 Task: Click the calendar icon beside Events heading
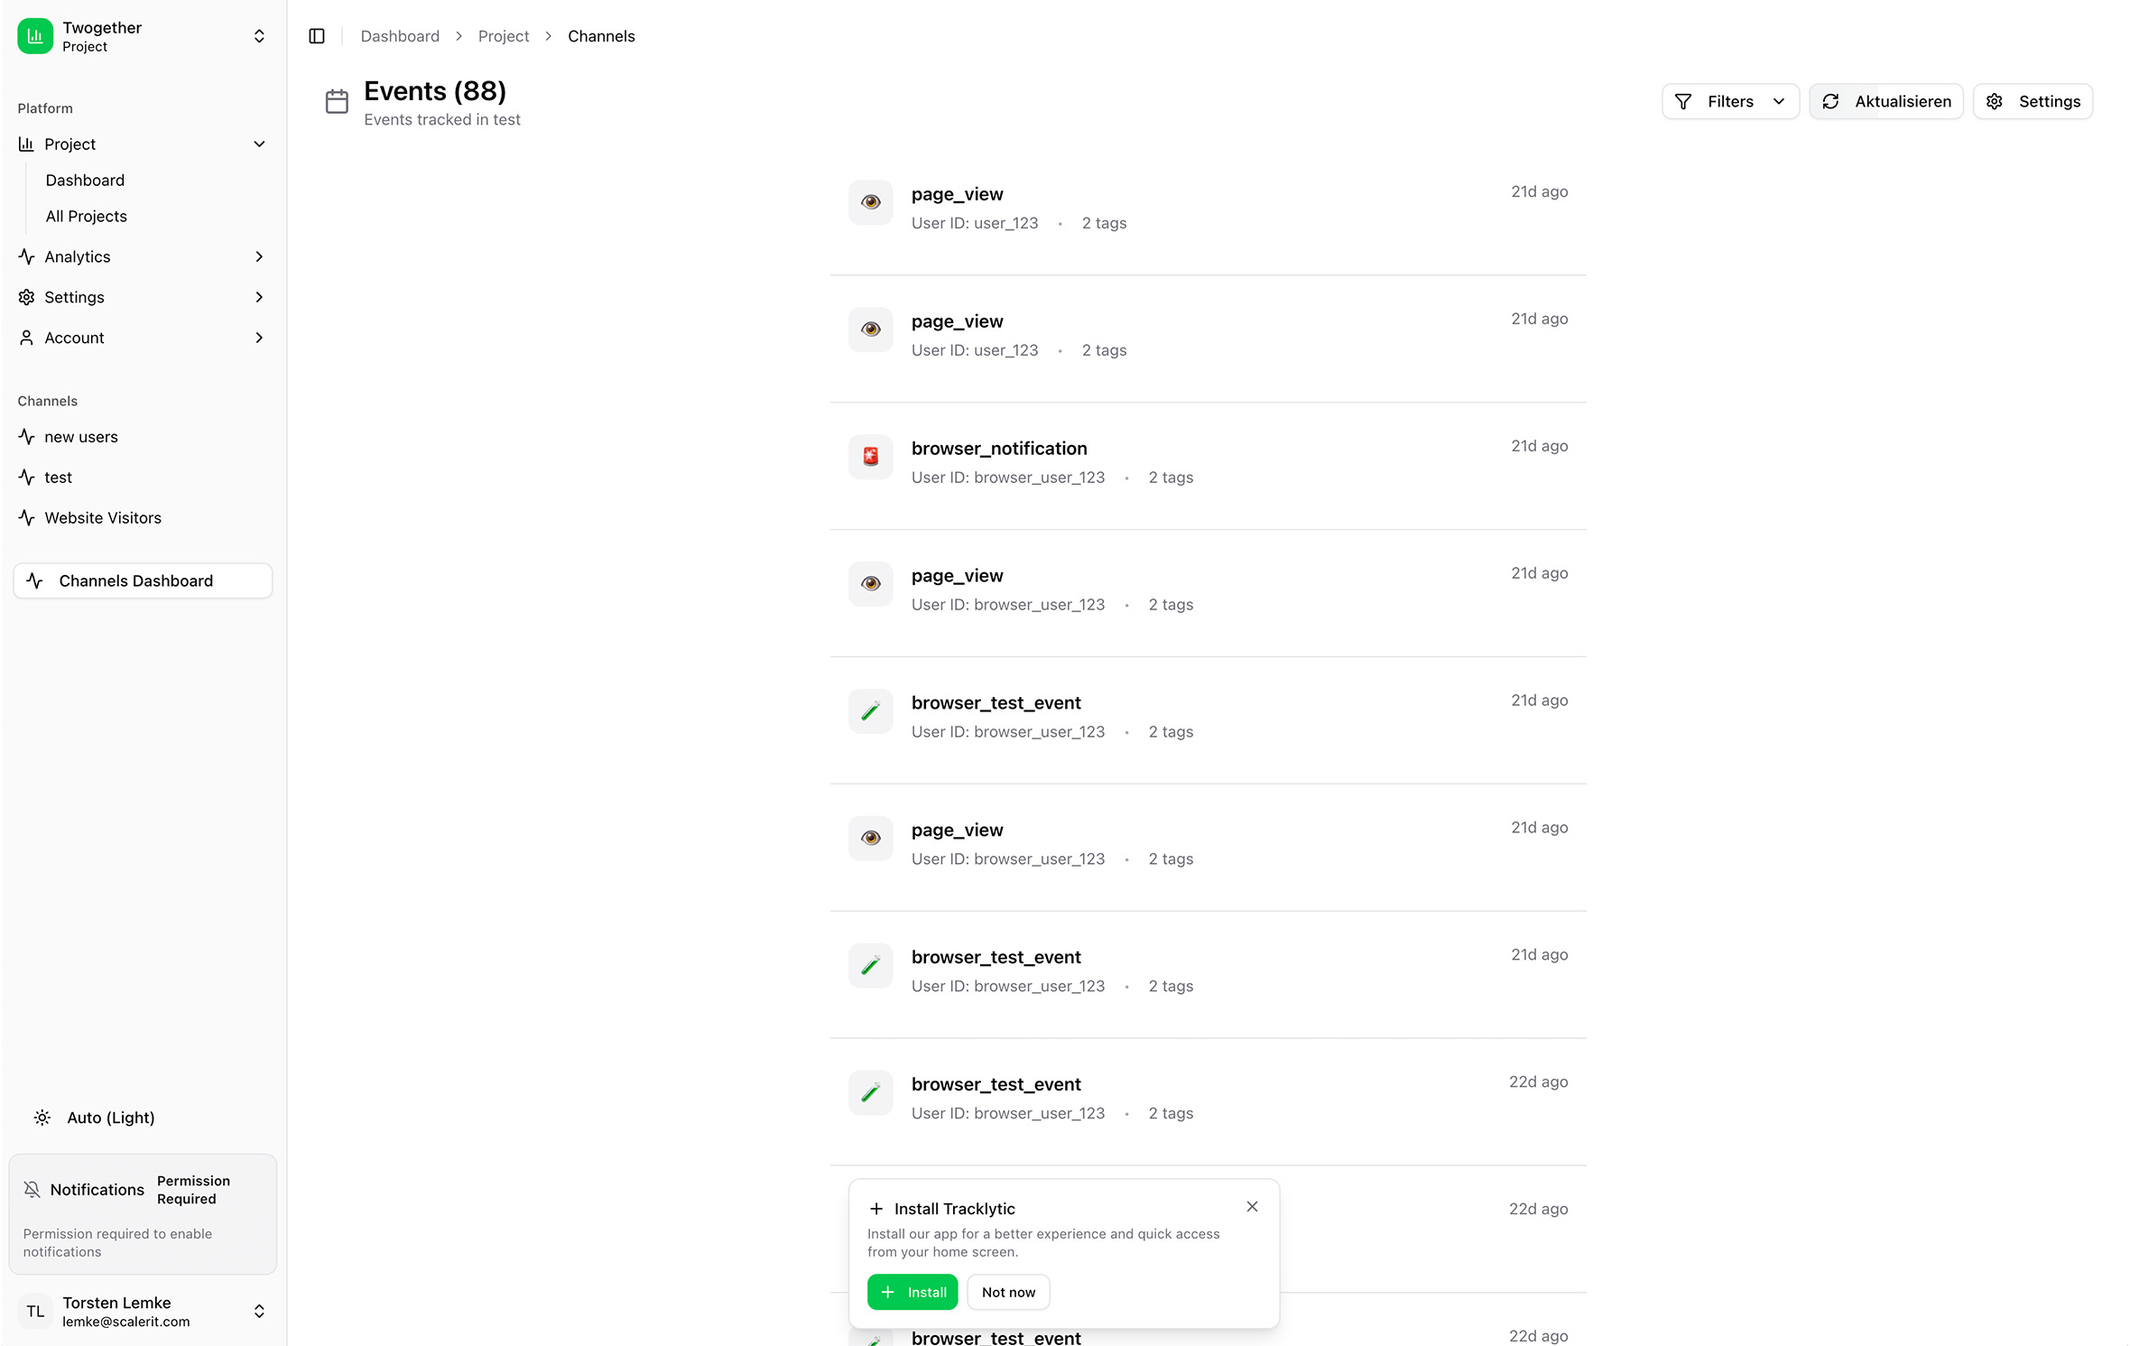tap(337, 101)
